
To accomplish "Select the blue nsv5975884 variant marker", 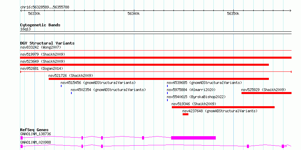I will click(167, 93).
